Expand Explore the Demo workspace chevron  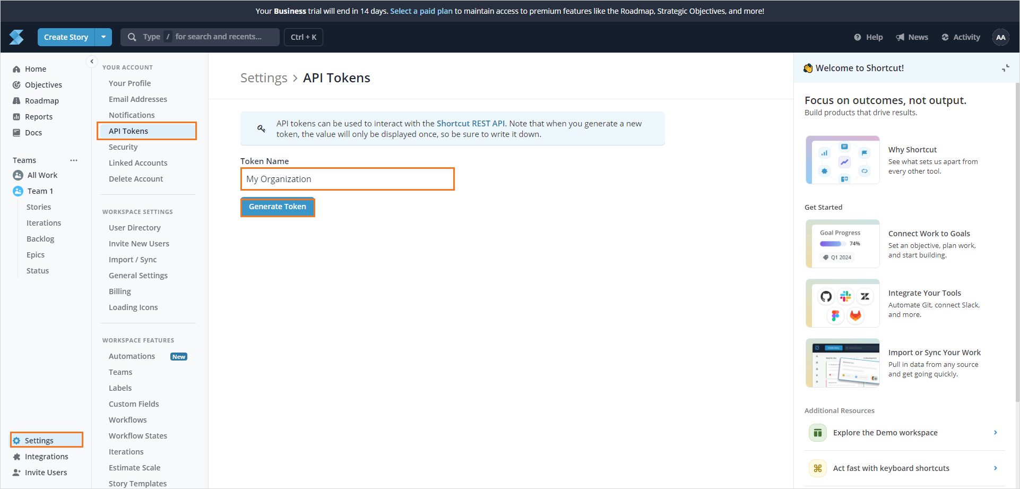pos(996,433)
